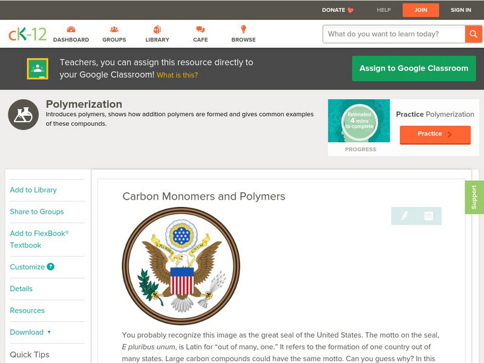This screenshot has width=484, height=363.
Task: Click the PROGRESS label
Action: coord(361,149)
